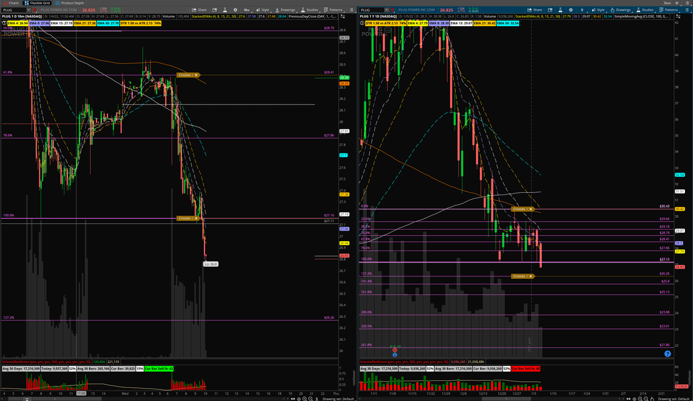Image resolution: width=693 pixels, height=401 pixels.
Task: Click the Lo: 26.8 price bubble
Action: click(x=210, y=264)
